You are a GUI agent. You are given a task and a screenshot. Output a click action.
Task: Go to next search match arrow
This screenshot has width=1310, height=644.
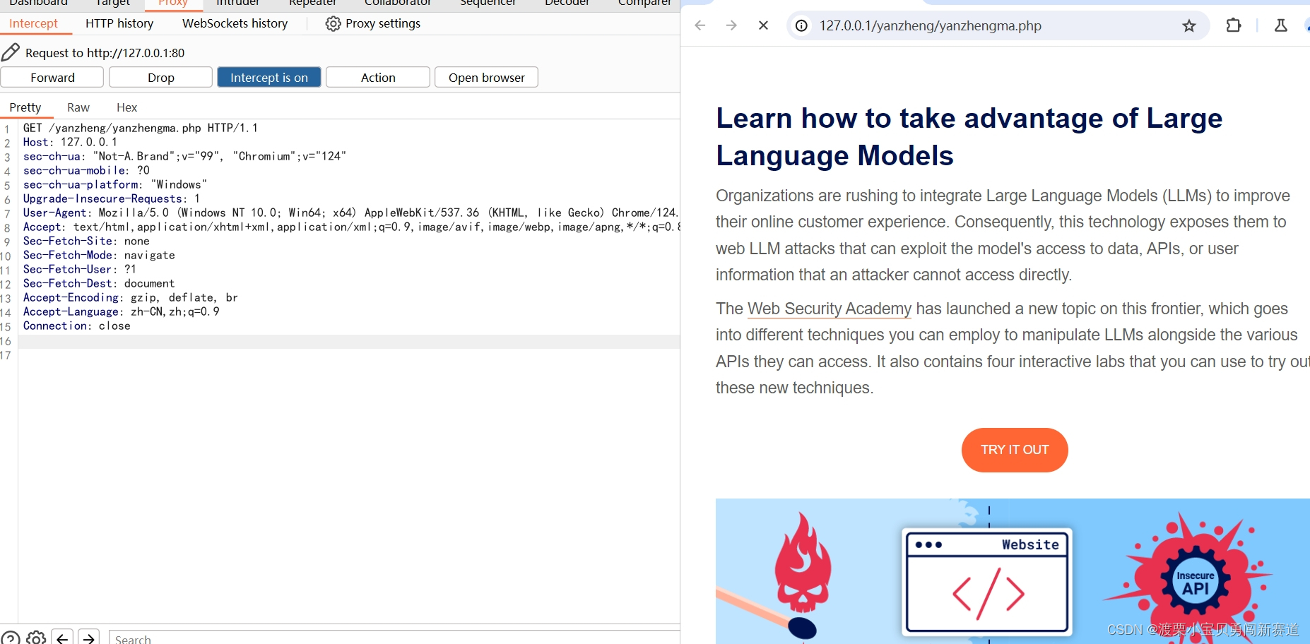click(x=89, y=638)
